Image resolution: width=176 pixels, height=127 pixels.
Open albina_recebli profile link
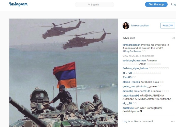click(x=131, y=82)
